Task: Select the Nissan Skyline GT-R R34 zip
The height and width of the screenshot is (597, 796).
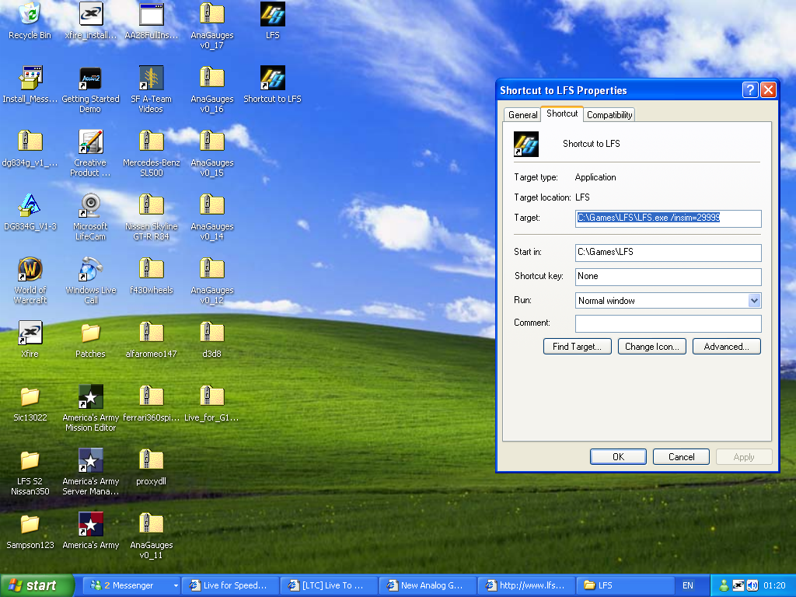Action: pyautogui.click(x=152, y=217)
